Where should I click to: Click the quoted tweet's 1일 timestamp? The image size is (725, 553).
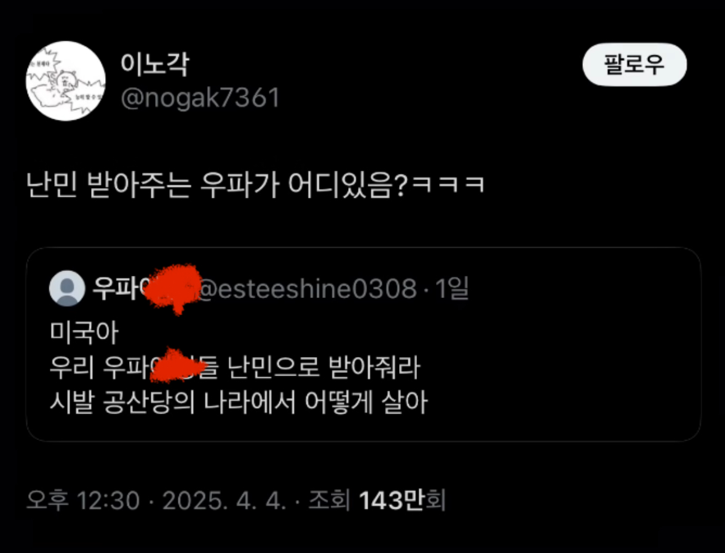click(x=452, y=288)
